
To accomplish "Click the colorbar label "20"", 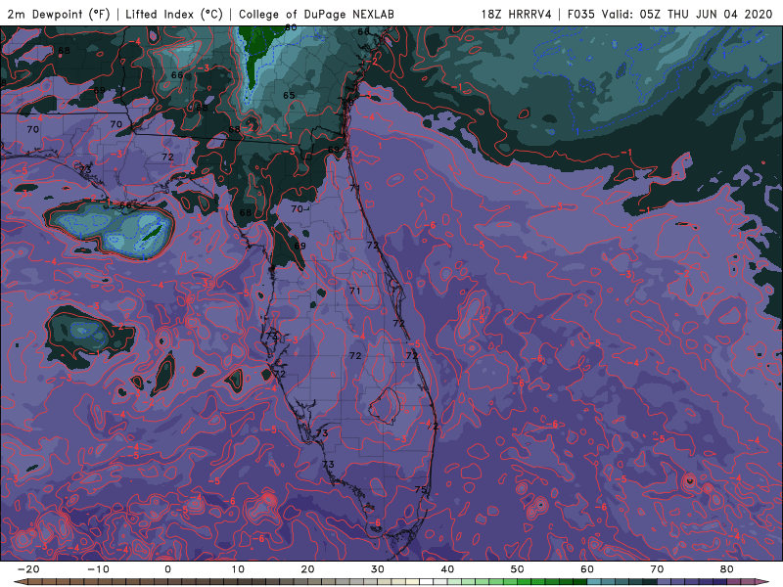I will click(x=307, y=569).
